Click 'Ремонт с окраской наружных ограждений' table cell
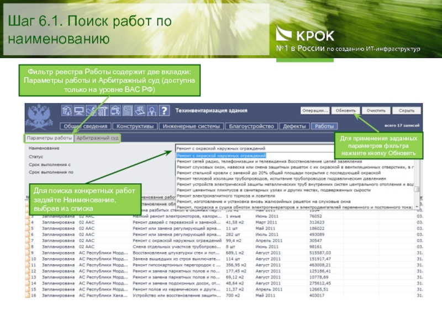The image size is (442, 331). click(177, 241)
